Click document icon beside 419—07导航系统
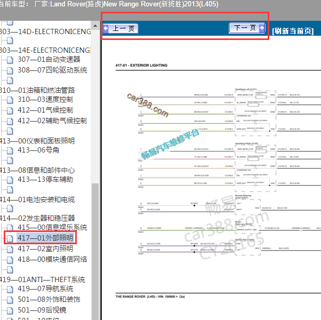 tap(10, 289)
